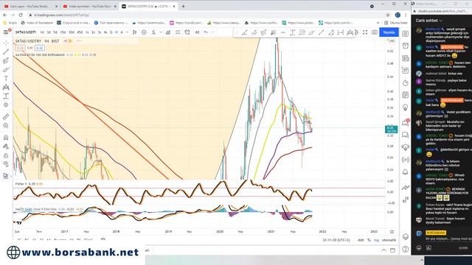Toggle percent scale option
This screenshot has width=472, height=265.
[x=369, y=240]
